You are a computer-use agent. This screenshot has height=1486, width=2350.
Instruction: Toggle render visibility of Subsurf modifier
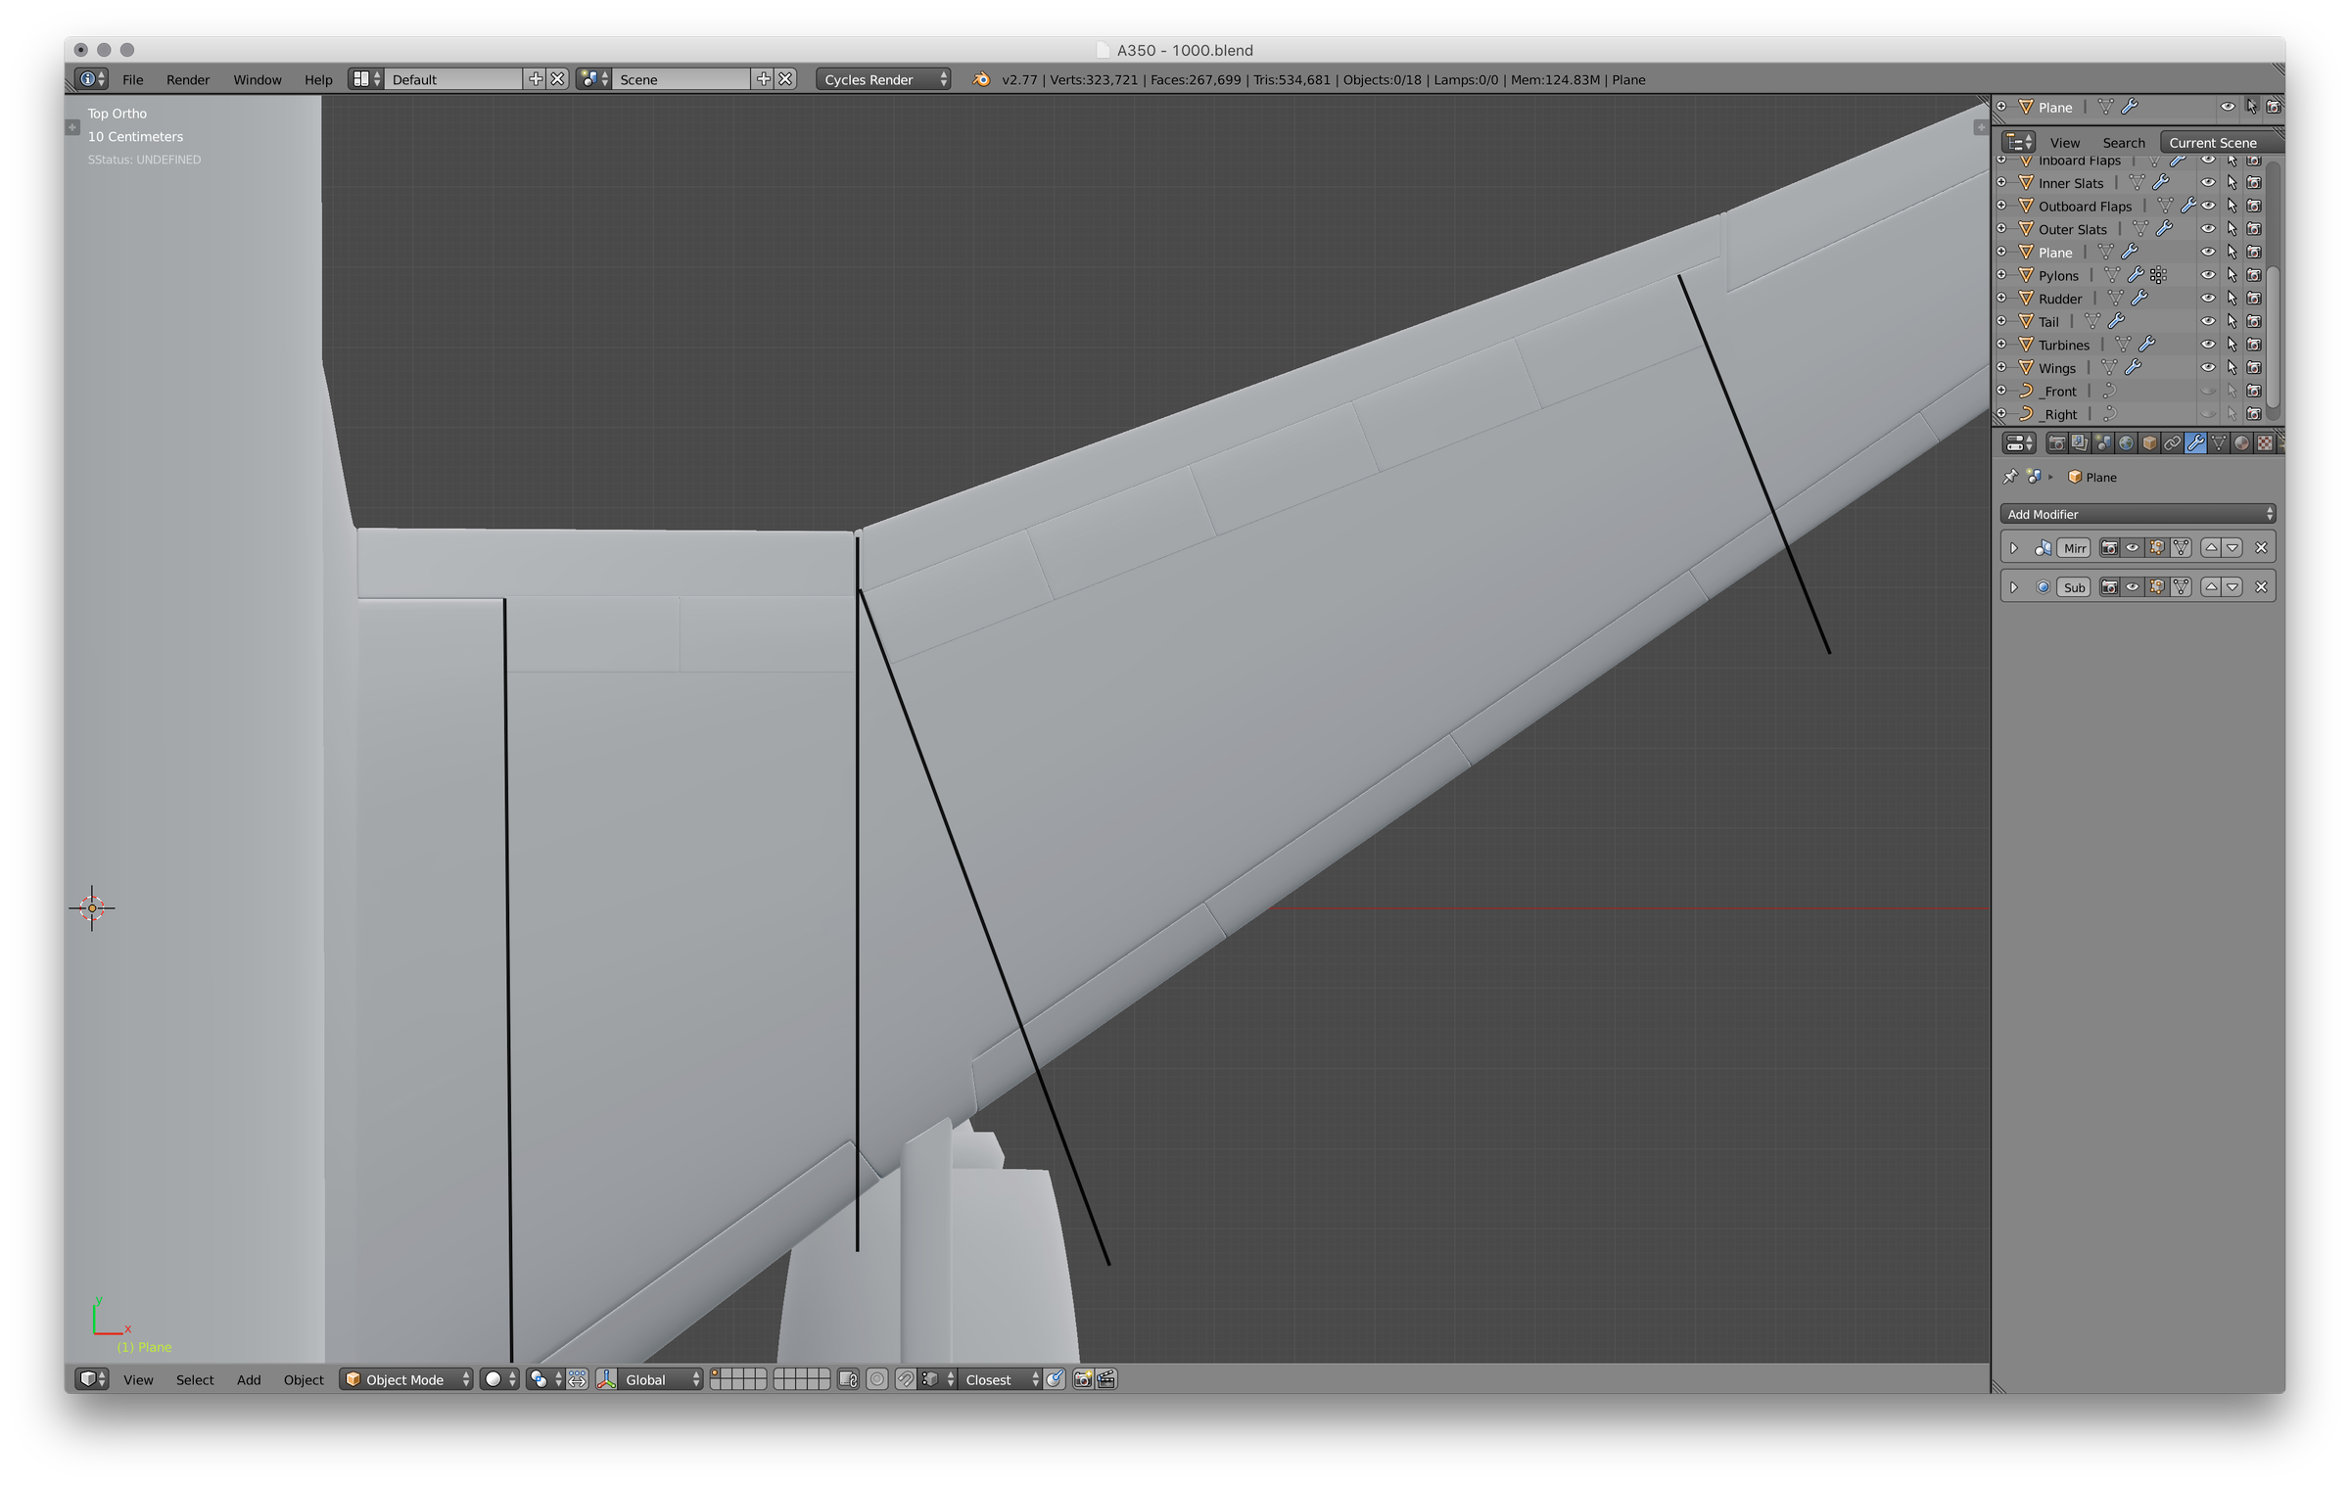[2109, 587]
